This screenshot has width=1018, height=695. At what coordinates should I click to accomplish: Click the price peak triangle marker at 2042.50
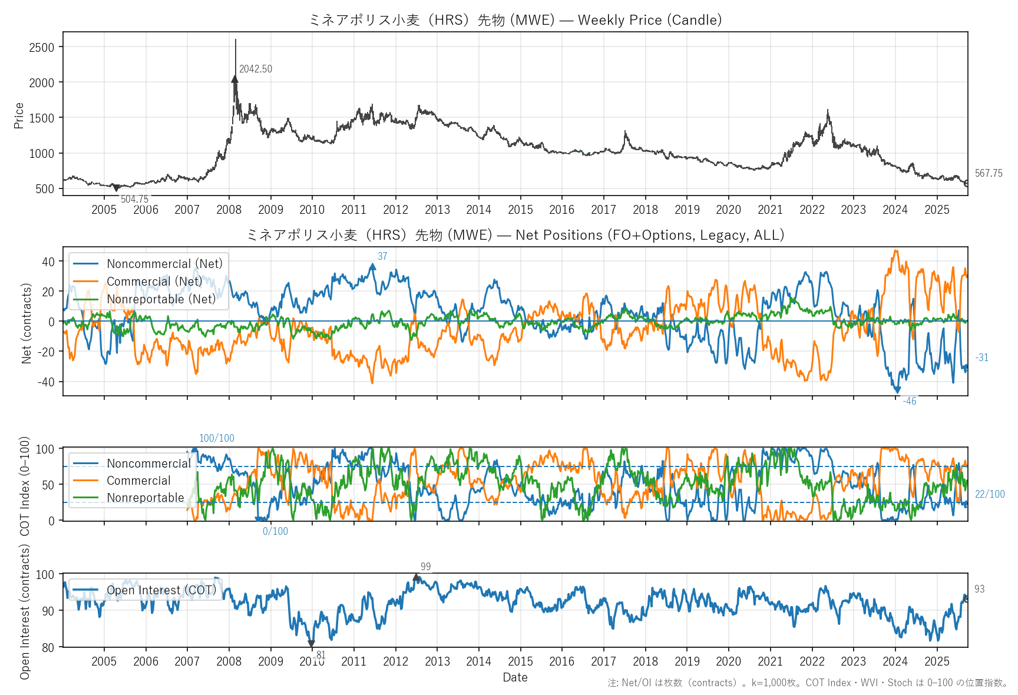pos(234,79)
